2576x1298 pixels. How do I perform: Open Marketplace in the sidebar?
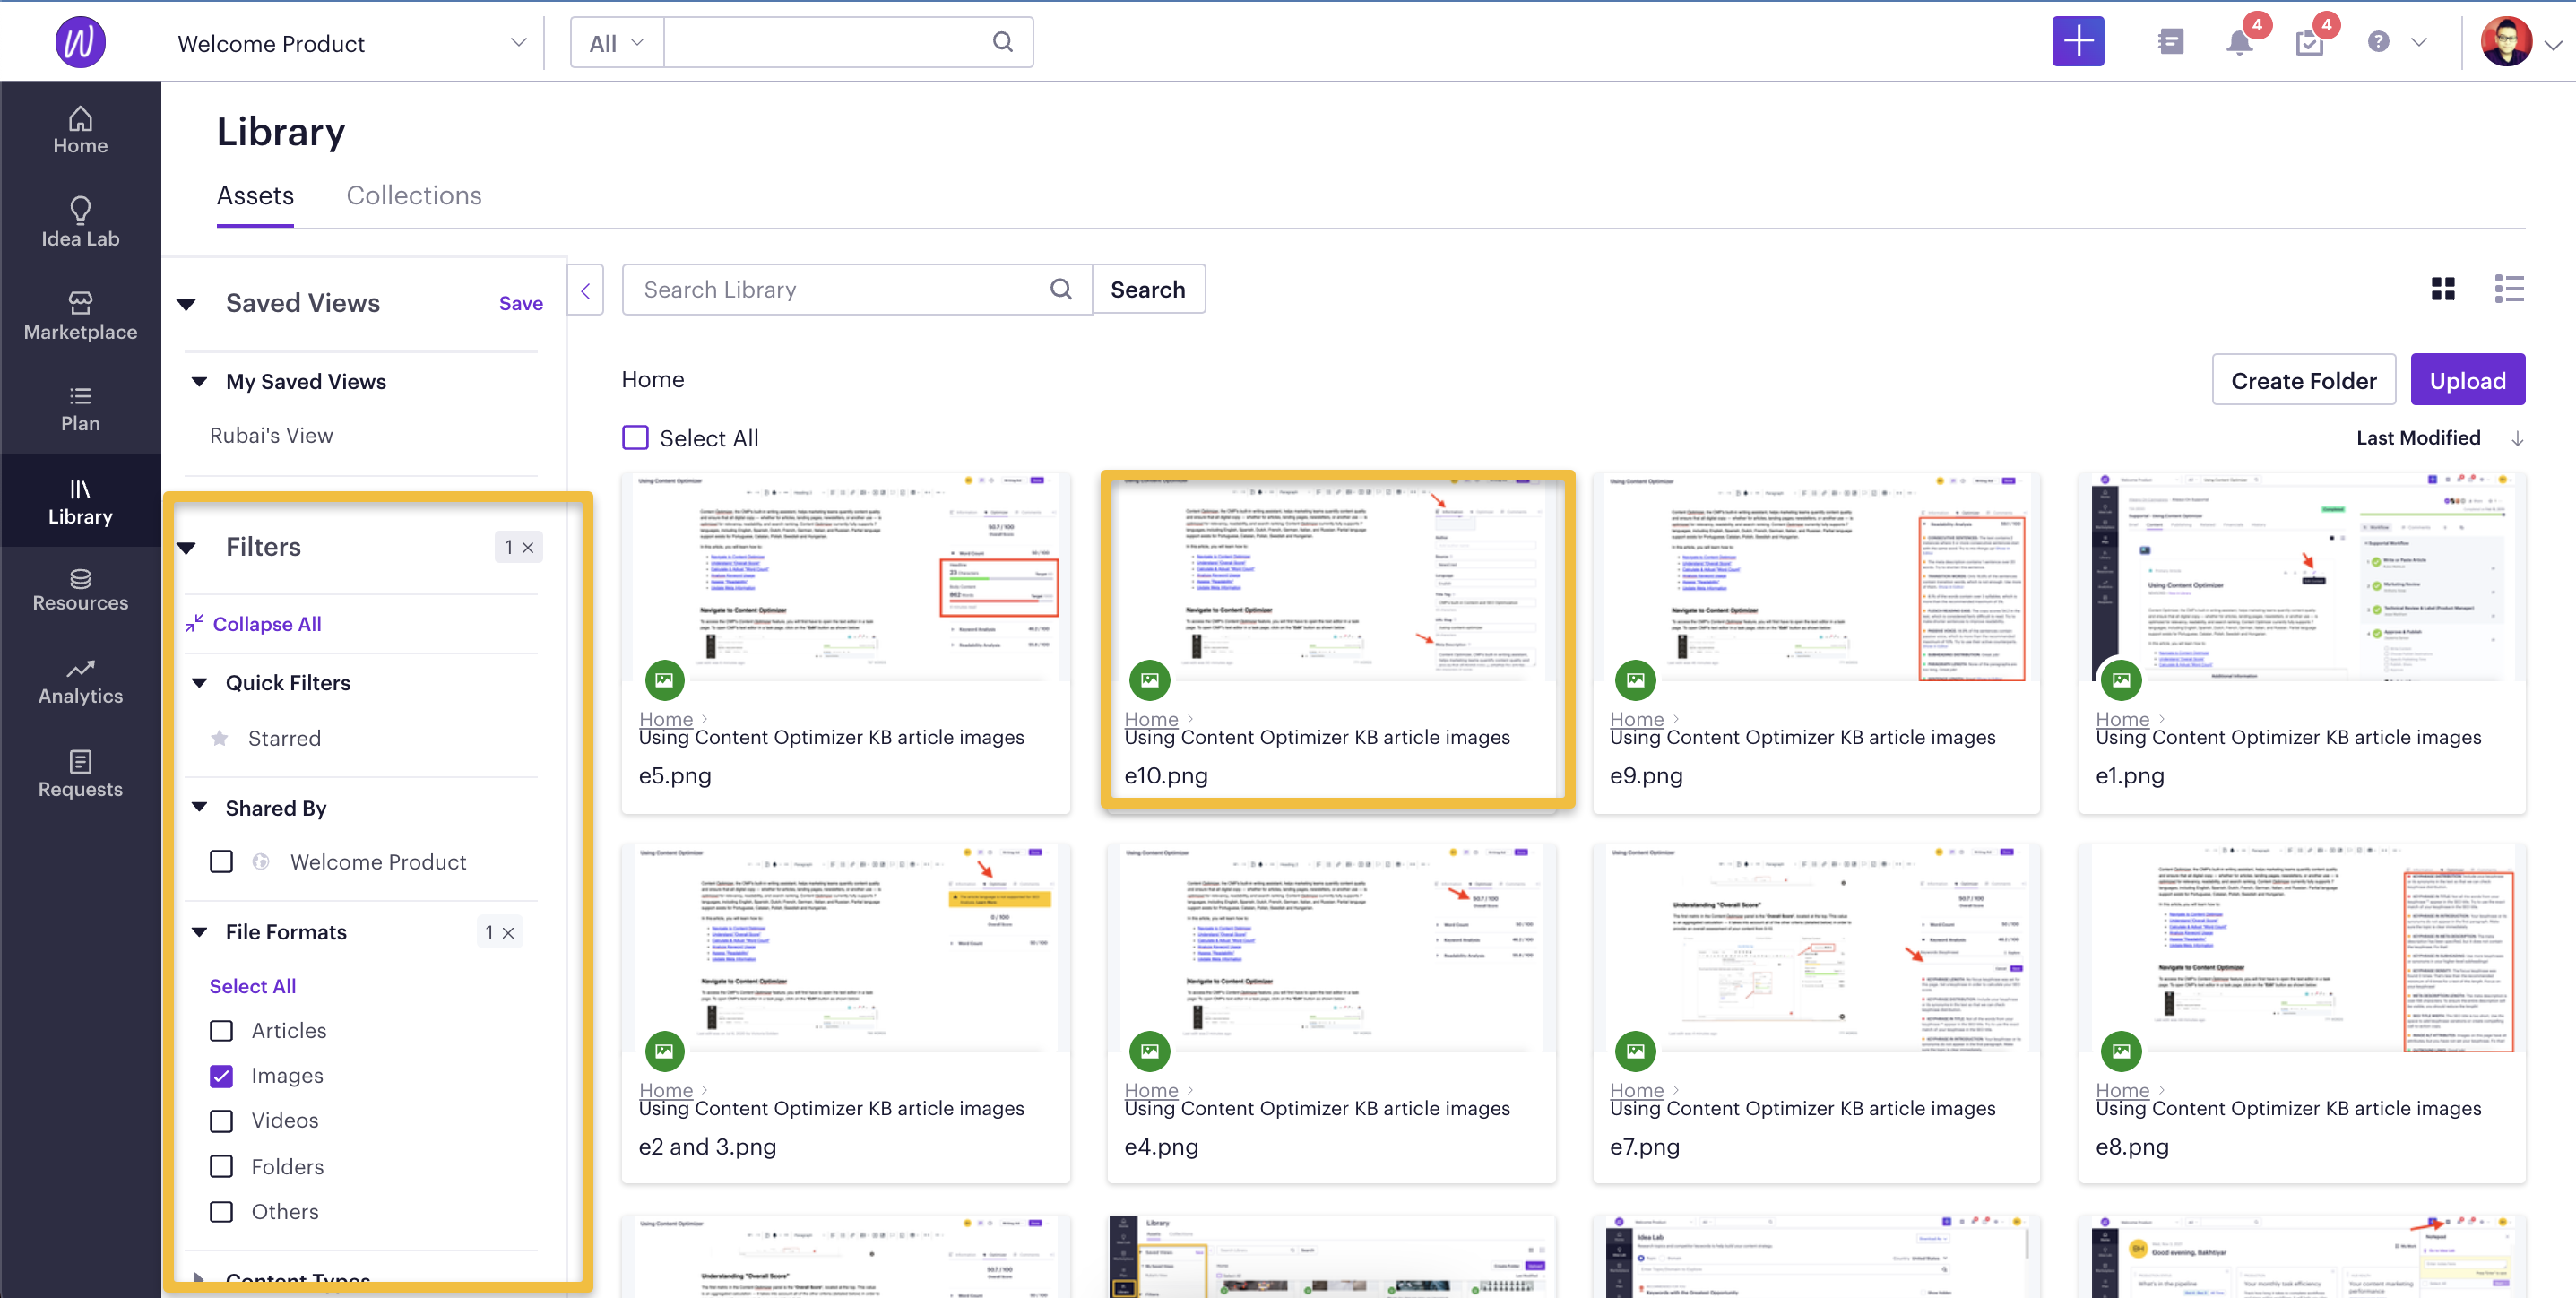80,316
